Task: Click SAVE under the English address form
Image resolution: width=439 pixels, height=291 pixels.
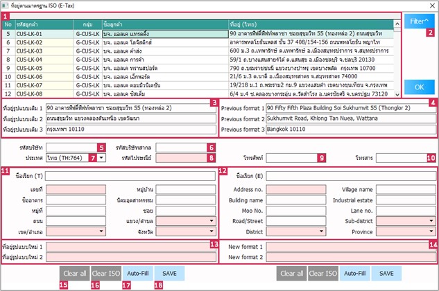Action: point(386,274)
